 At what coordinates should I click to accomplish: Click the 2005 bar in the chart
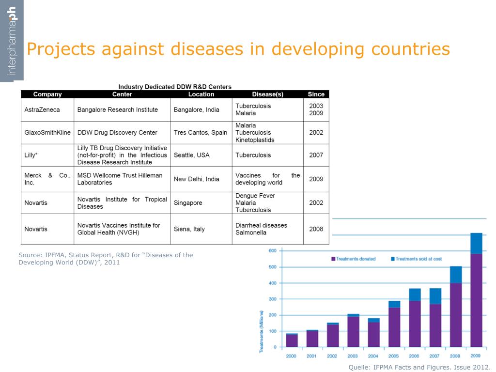click(x=394, y=324)
